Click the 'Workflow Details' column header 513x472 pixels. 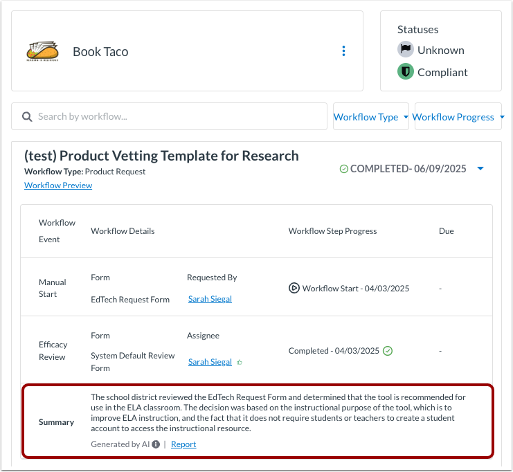coord(123,231)
